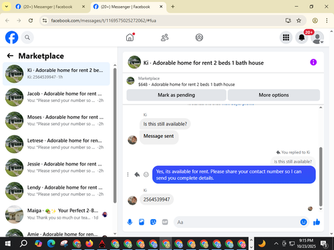Image resolution: width=334 pixels, height=250 pixels.
Task: Reload the page
Action: tap(31, 21)
